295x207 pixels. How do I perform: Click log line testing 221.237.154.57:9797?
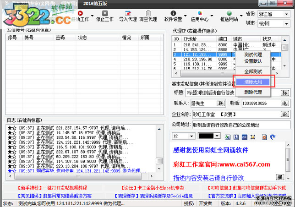(x=69, y=128)
